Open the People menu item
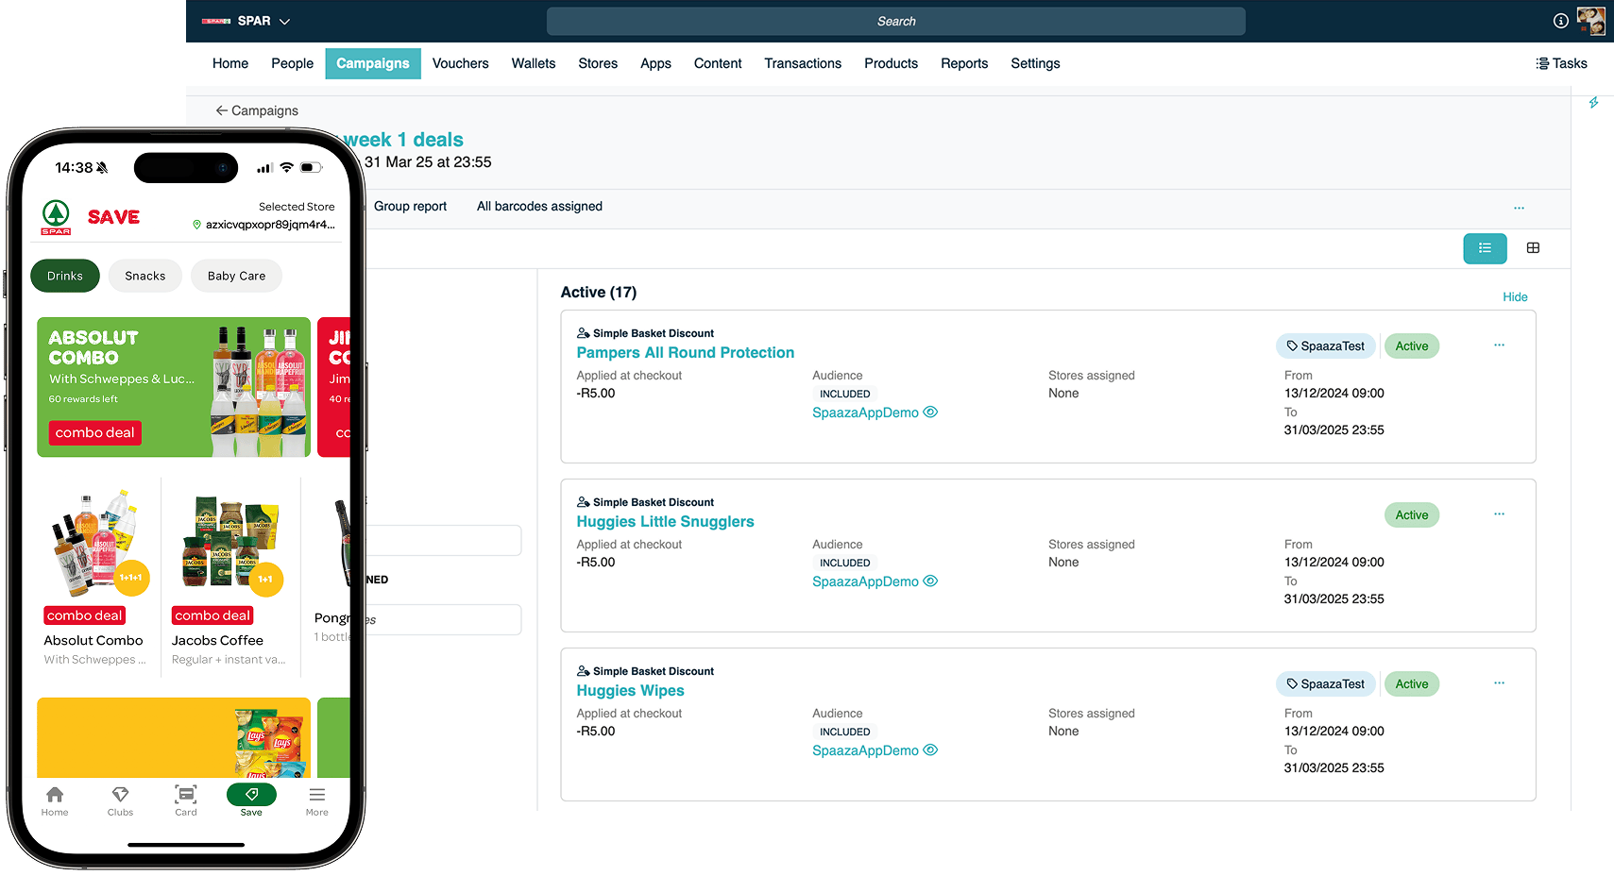This screenshot has height=876, width=1614. pyautogui.click(x=292, y=63)
